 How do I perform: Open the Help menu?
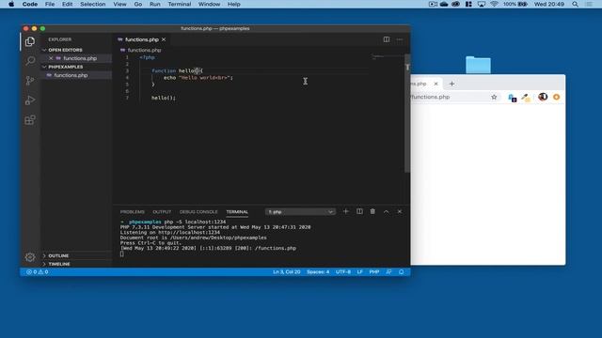pyautogui.click(x=234, y=4)
